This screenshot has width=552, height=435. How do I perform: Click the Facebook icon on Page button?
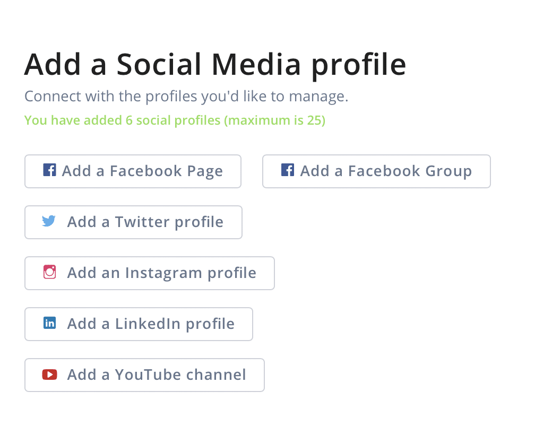50,170
